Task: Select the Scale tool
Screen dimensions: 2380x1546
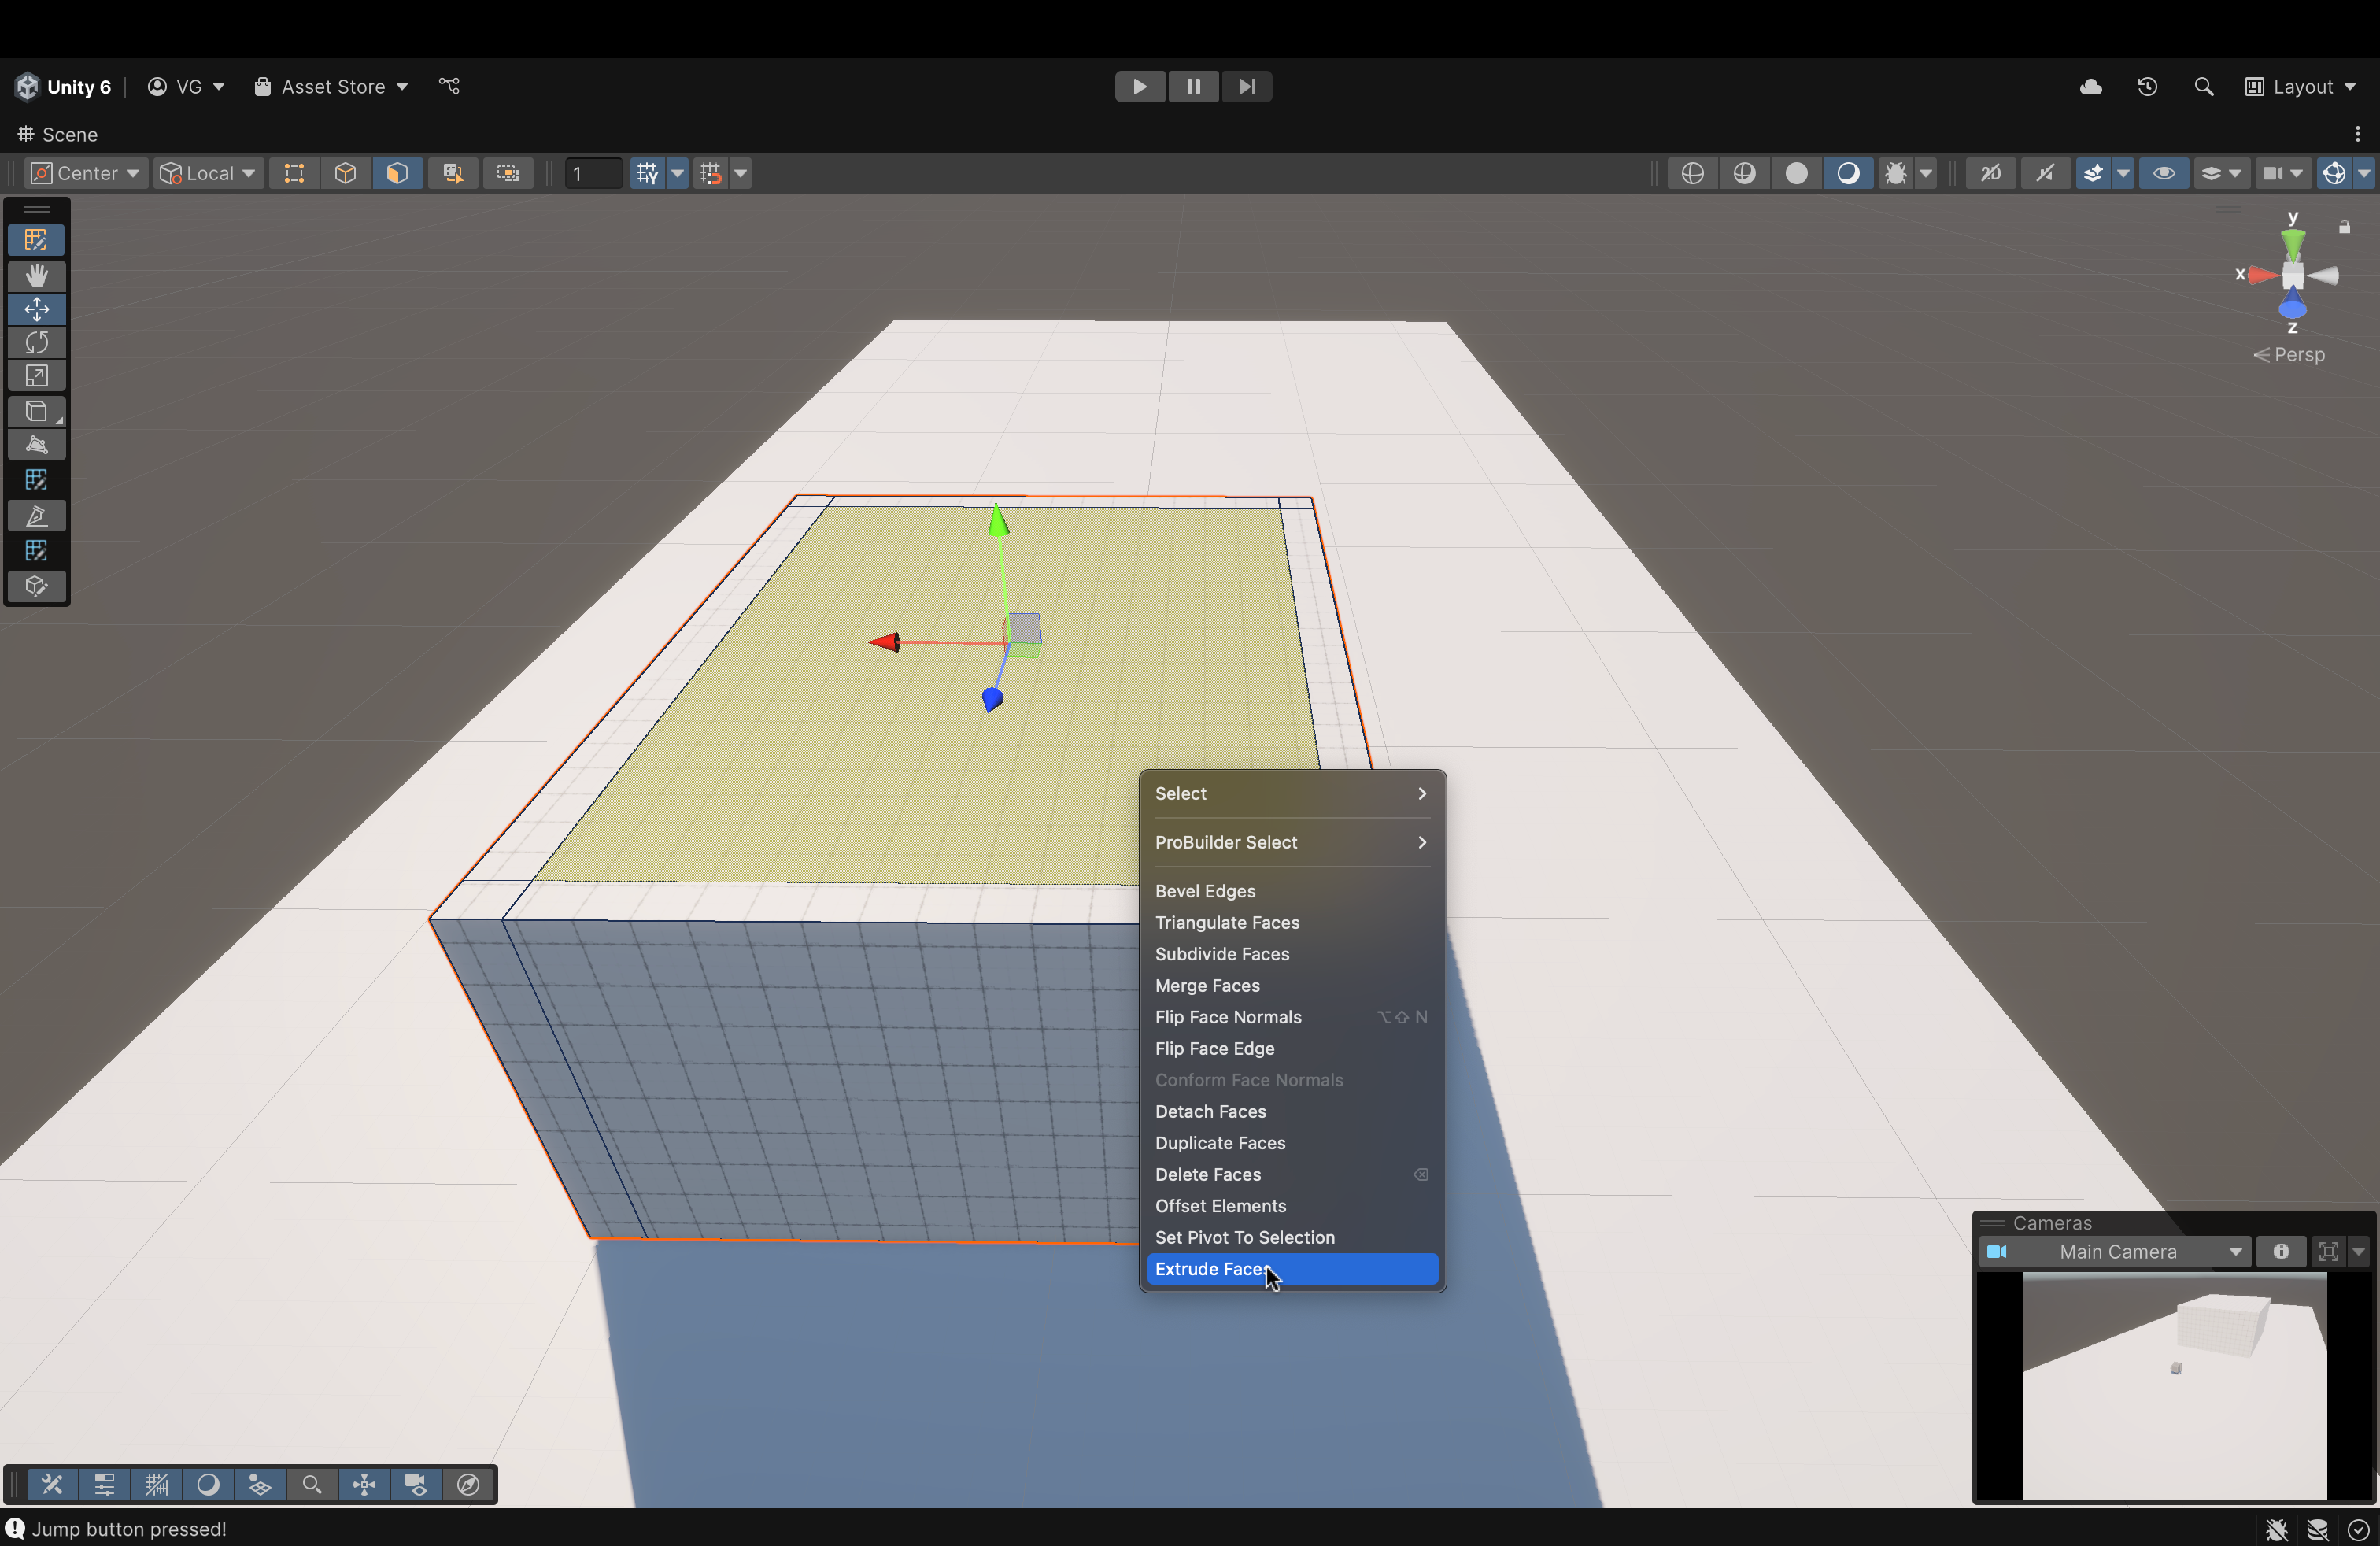Action: [x=37, y=376]
